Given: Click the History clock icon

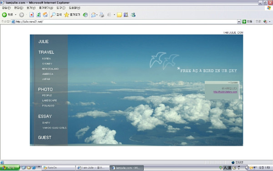Looking at the screenshot, I should point(85,15).
